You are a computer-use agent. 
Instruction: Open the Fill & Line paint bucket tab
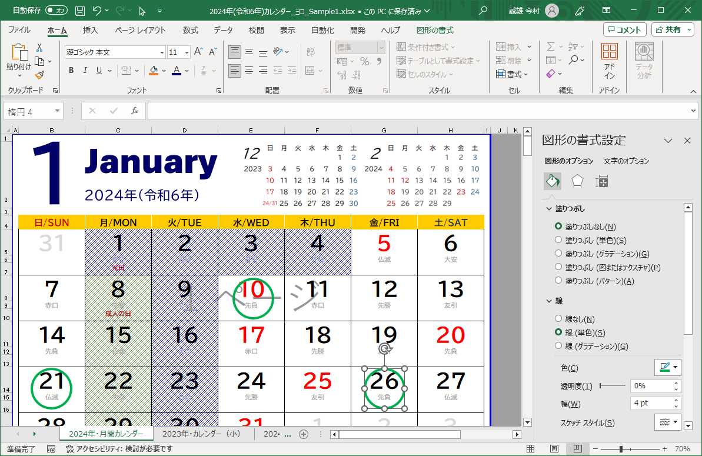(x=553, y=181)
